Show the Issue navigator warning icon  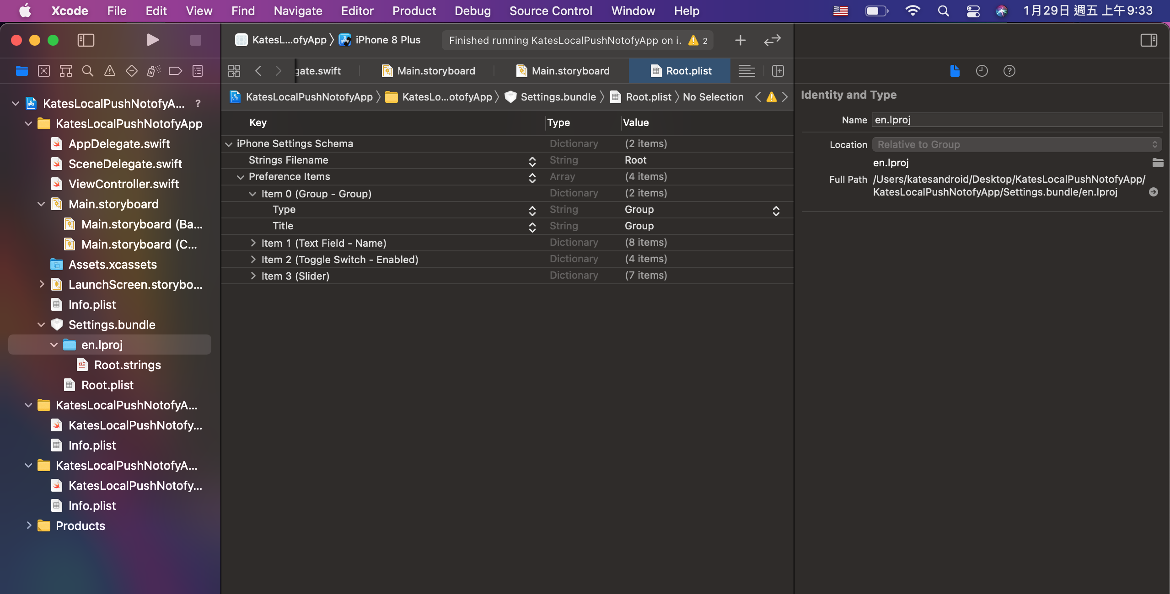point(109,71)
